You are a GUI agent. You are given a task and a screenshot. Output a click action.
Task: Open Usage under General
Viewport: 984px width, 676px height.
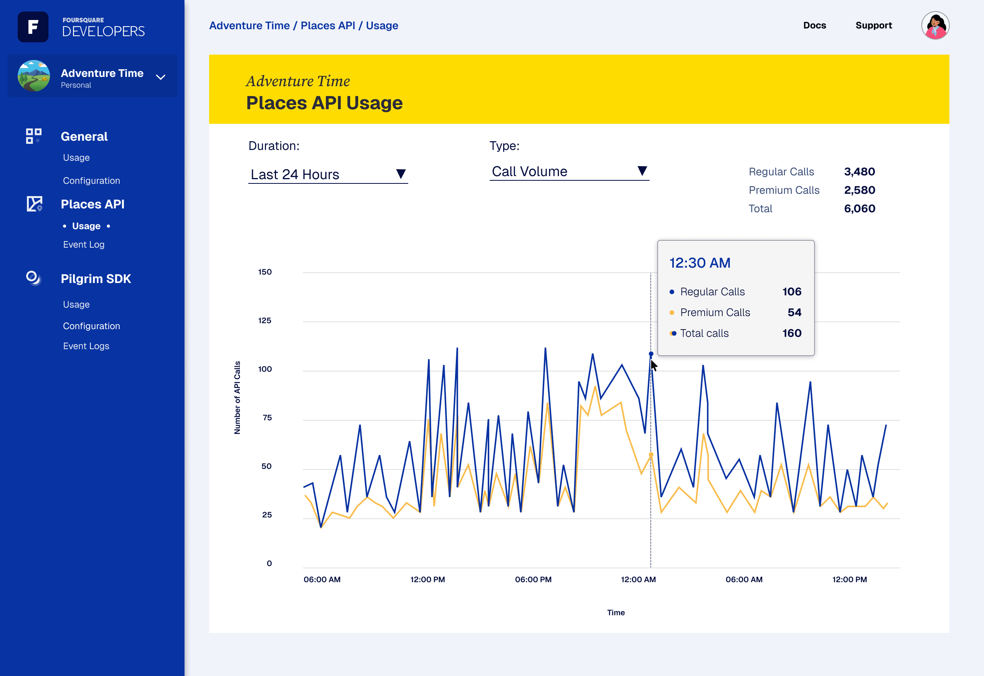tap(76, 158)
